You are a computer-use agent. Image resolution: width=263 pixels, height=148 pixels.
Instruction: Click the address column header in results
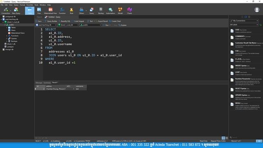point(55,86)
